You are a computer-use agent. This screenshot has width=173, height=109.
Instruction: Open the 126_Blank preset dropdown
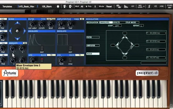47,7
